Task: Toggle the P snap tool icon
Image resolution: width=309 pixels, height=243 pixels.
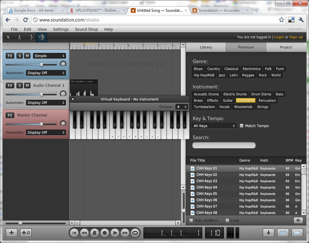Action: pyautogui.click(x=41, y=37)
